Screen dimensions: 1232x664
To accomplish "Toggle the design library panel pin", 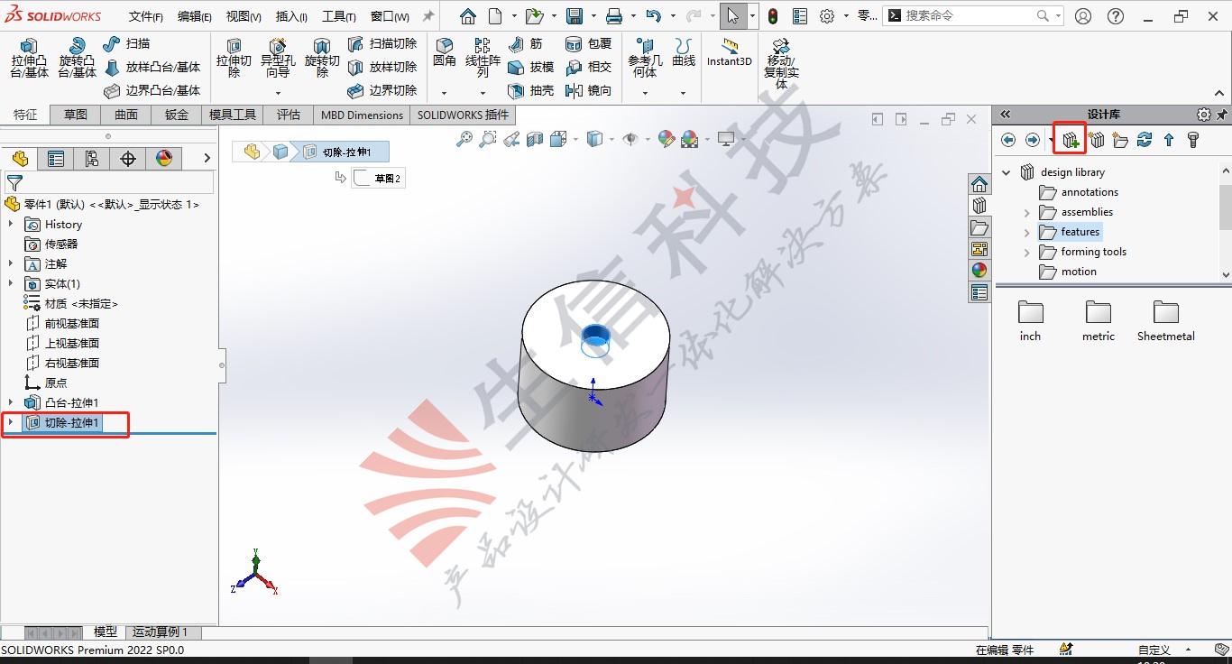I will tap(1223, 115).
